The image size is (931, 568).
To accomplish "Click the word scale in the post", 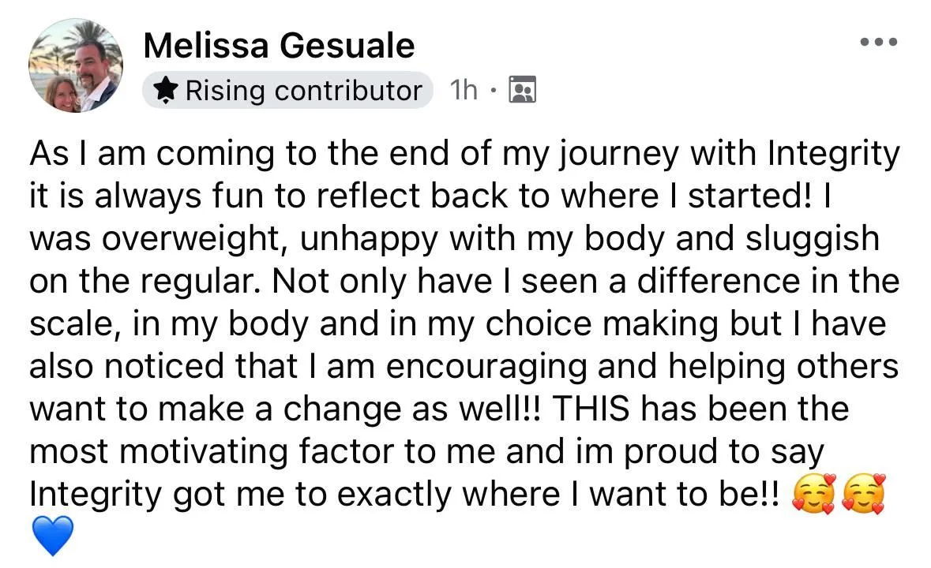I will [x=69, y=323].
